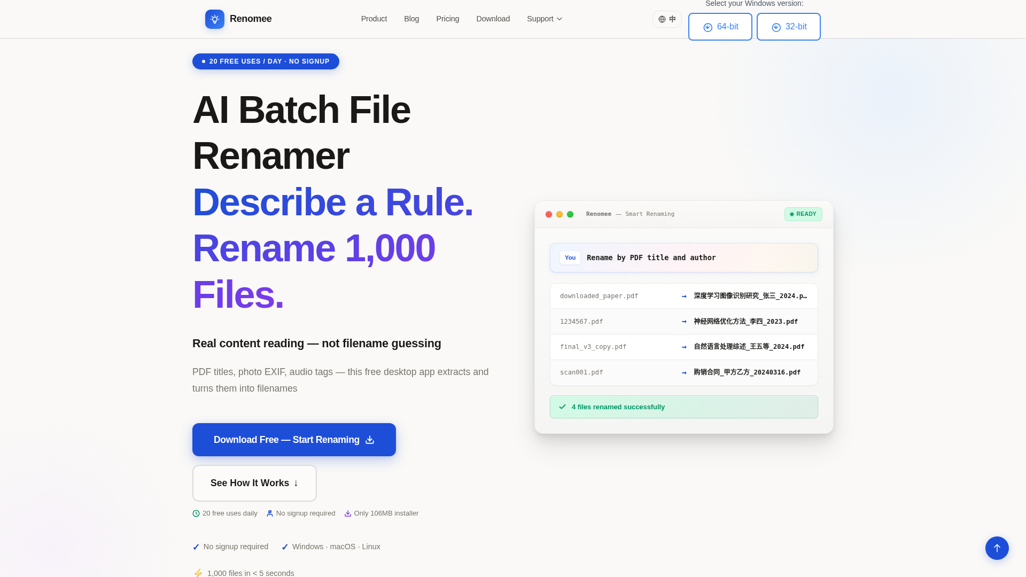Open the Product nav link

tap(374, 19)
